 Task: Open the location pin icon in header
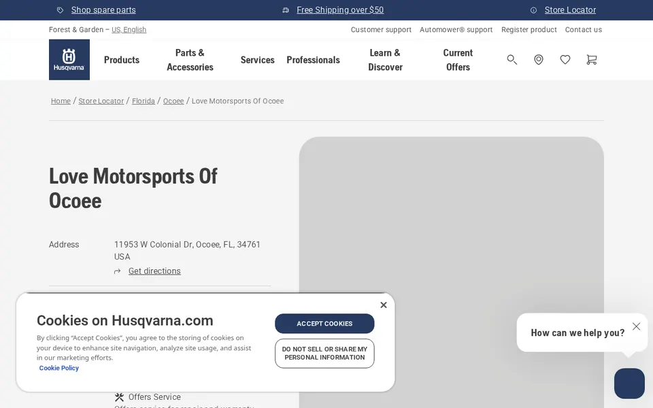click(539, 60)
